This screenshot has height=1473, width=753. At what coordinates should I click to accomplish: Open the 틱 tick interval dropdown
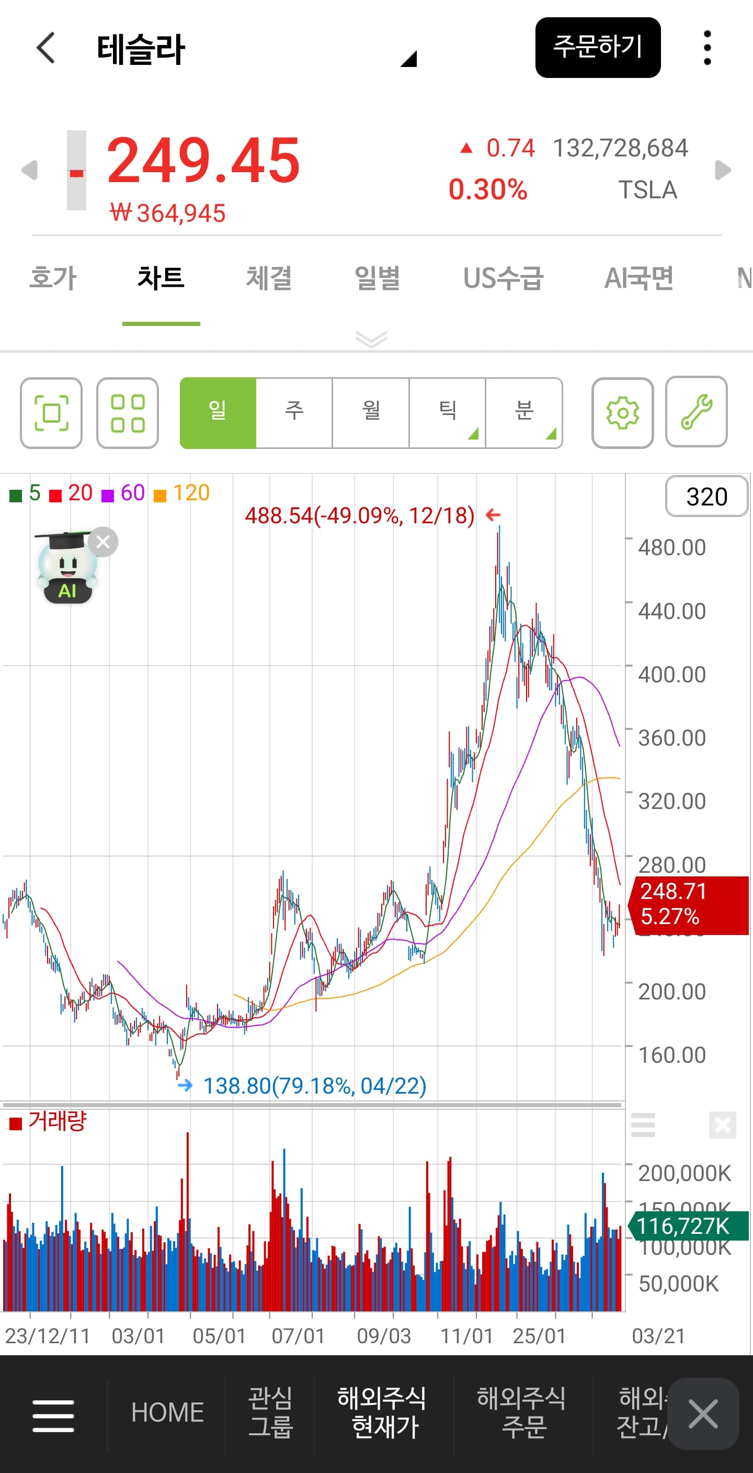(447, 413)
